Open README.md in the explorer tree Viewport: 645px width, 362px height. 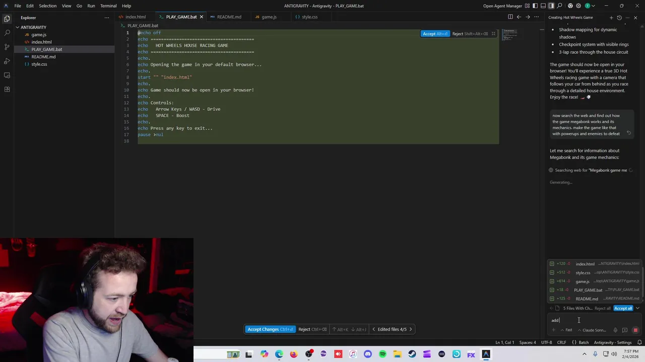click(43, 57)
